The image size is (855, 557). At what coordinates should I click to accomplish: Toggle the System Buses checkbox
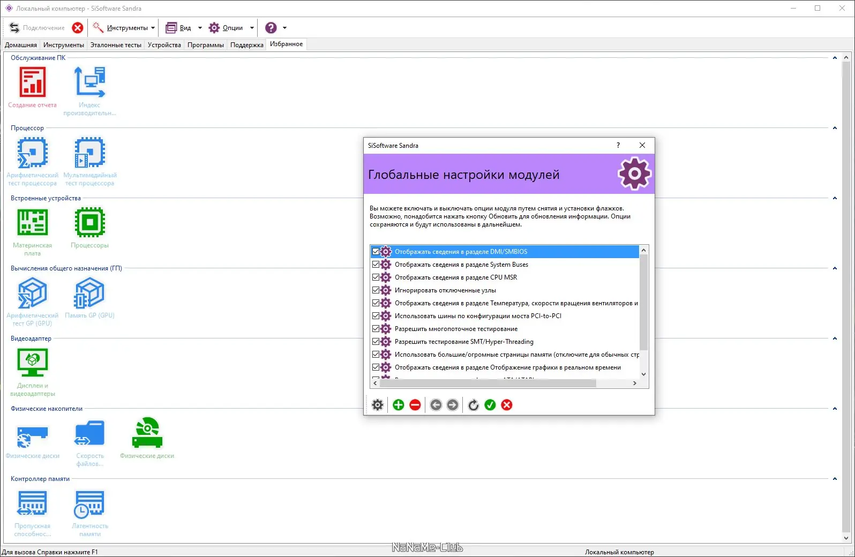[376, 265]
